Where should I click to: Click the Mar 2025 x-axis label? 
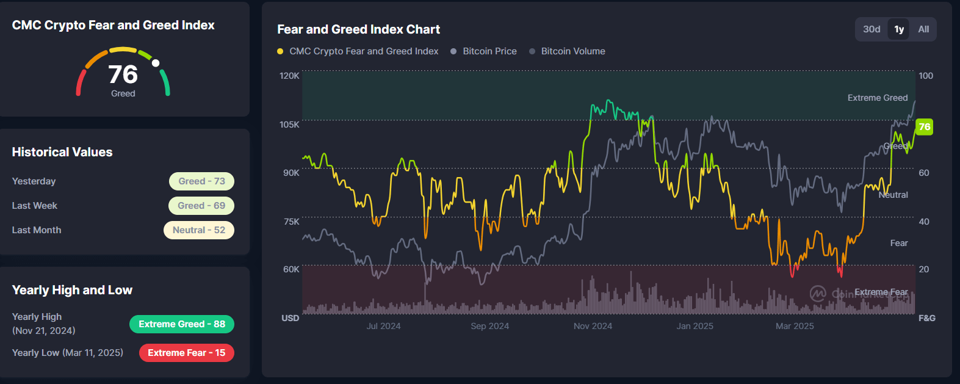(x=795, y=326)
